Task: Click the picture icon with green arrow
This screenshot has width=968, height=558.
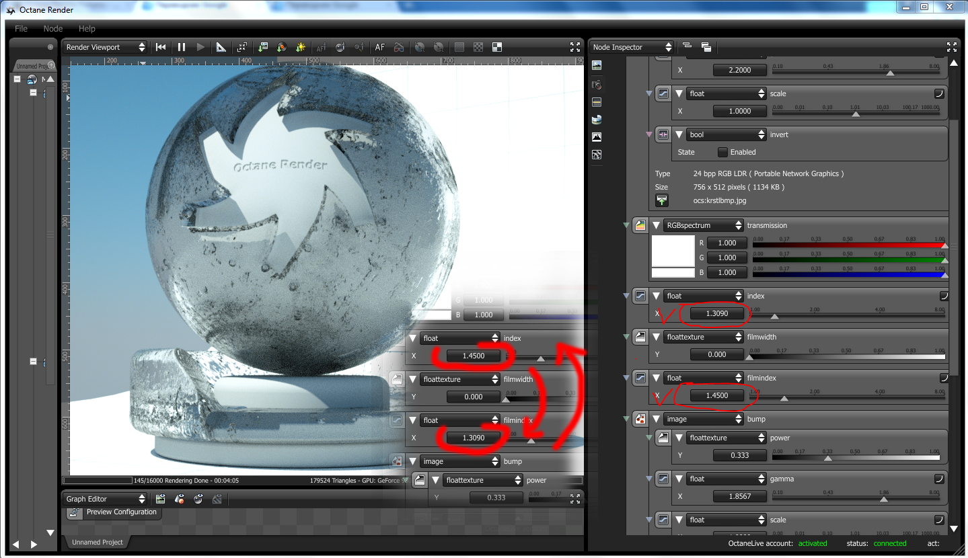Action: pyautogui.click(x=262, y=47)
